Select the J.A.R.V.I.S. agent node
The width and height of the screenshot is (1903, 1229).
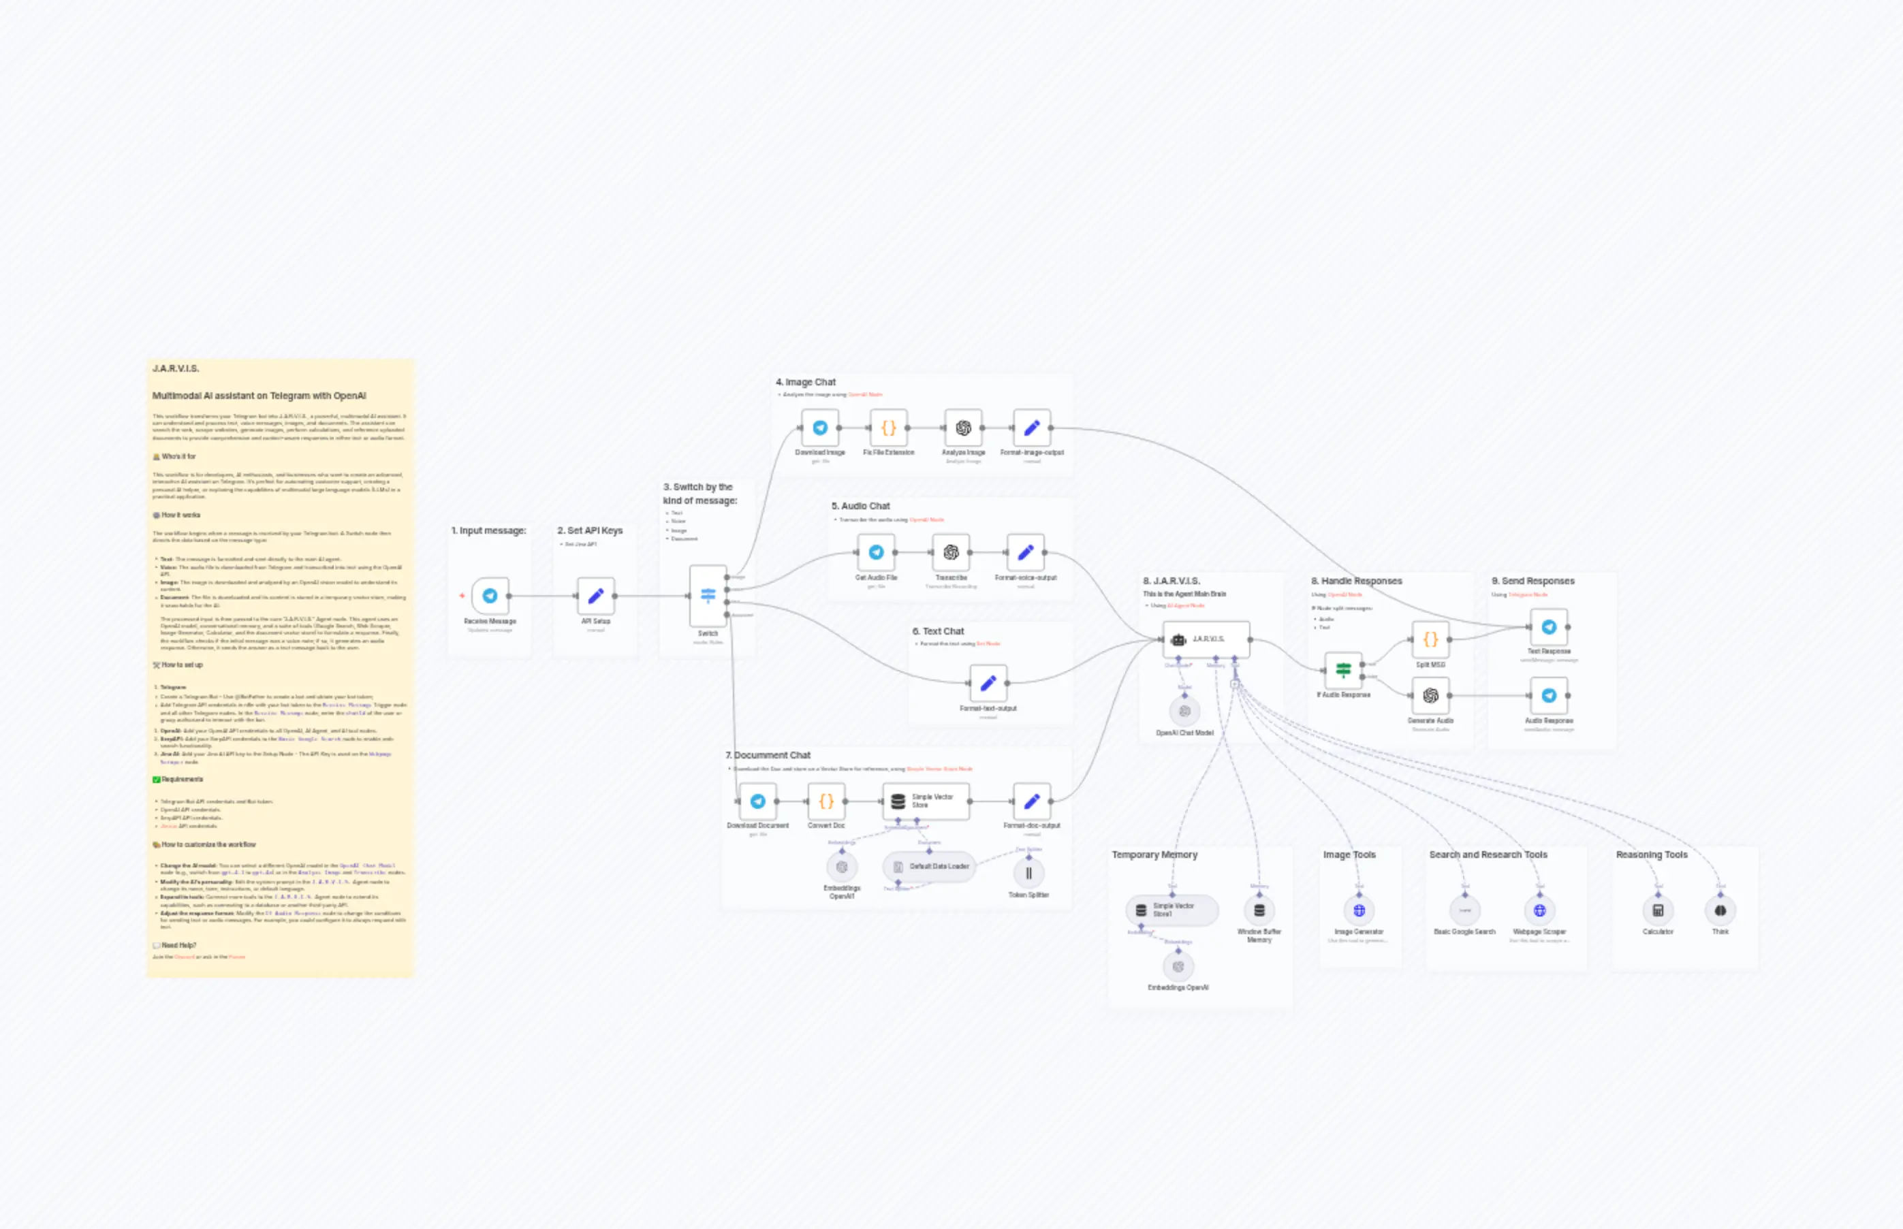tap(1207, 639)
